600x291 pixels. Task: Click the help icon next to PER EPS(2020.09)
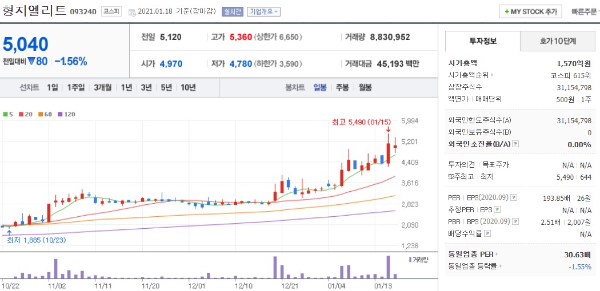[514, 198]
